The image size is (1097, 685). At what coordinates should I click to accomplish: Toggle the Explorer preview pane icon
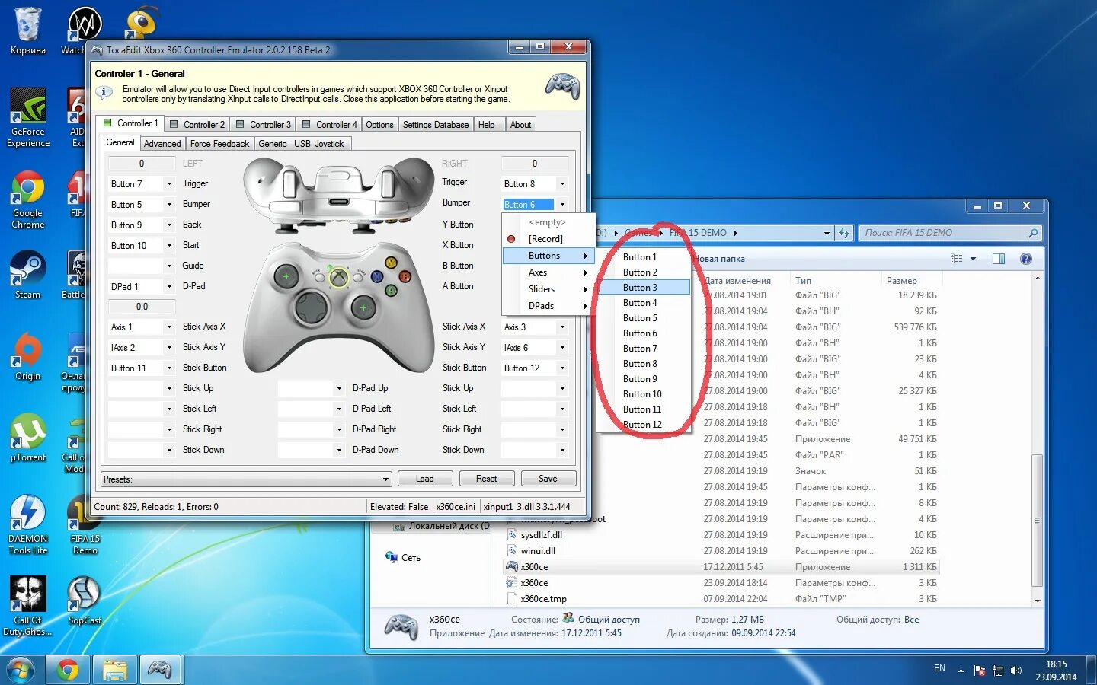999,259
